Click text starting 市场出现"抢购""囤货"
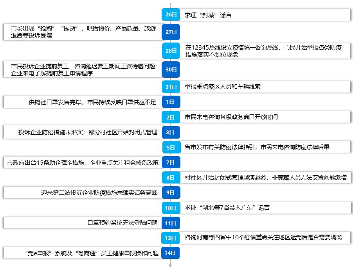The image size is (353, 269). [x=83, y=32]
